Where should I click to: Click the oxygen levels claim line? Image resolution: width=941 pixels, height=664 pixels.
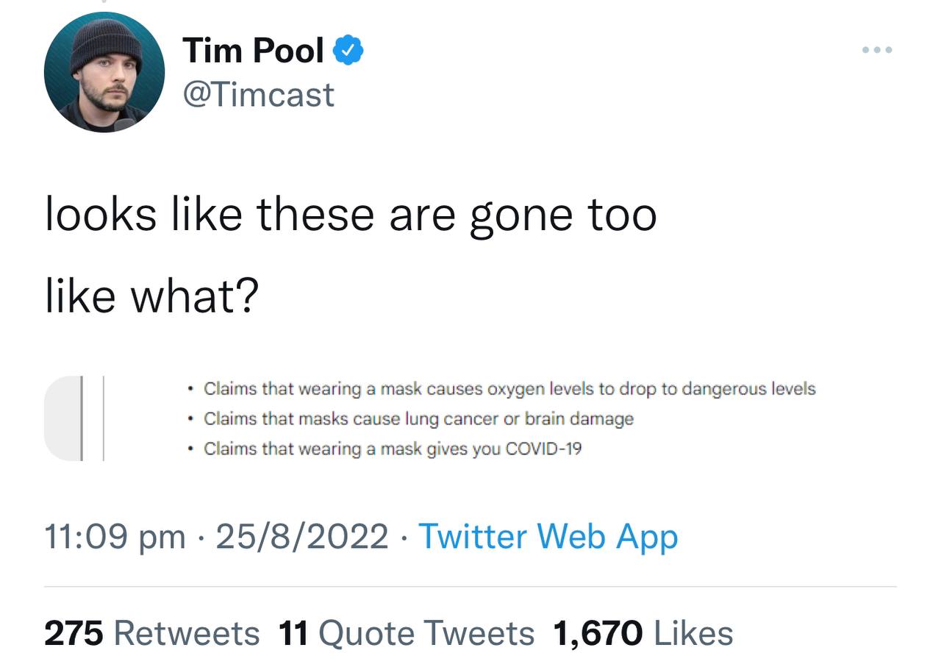(x=509, y=388)
